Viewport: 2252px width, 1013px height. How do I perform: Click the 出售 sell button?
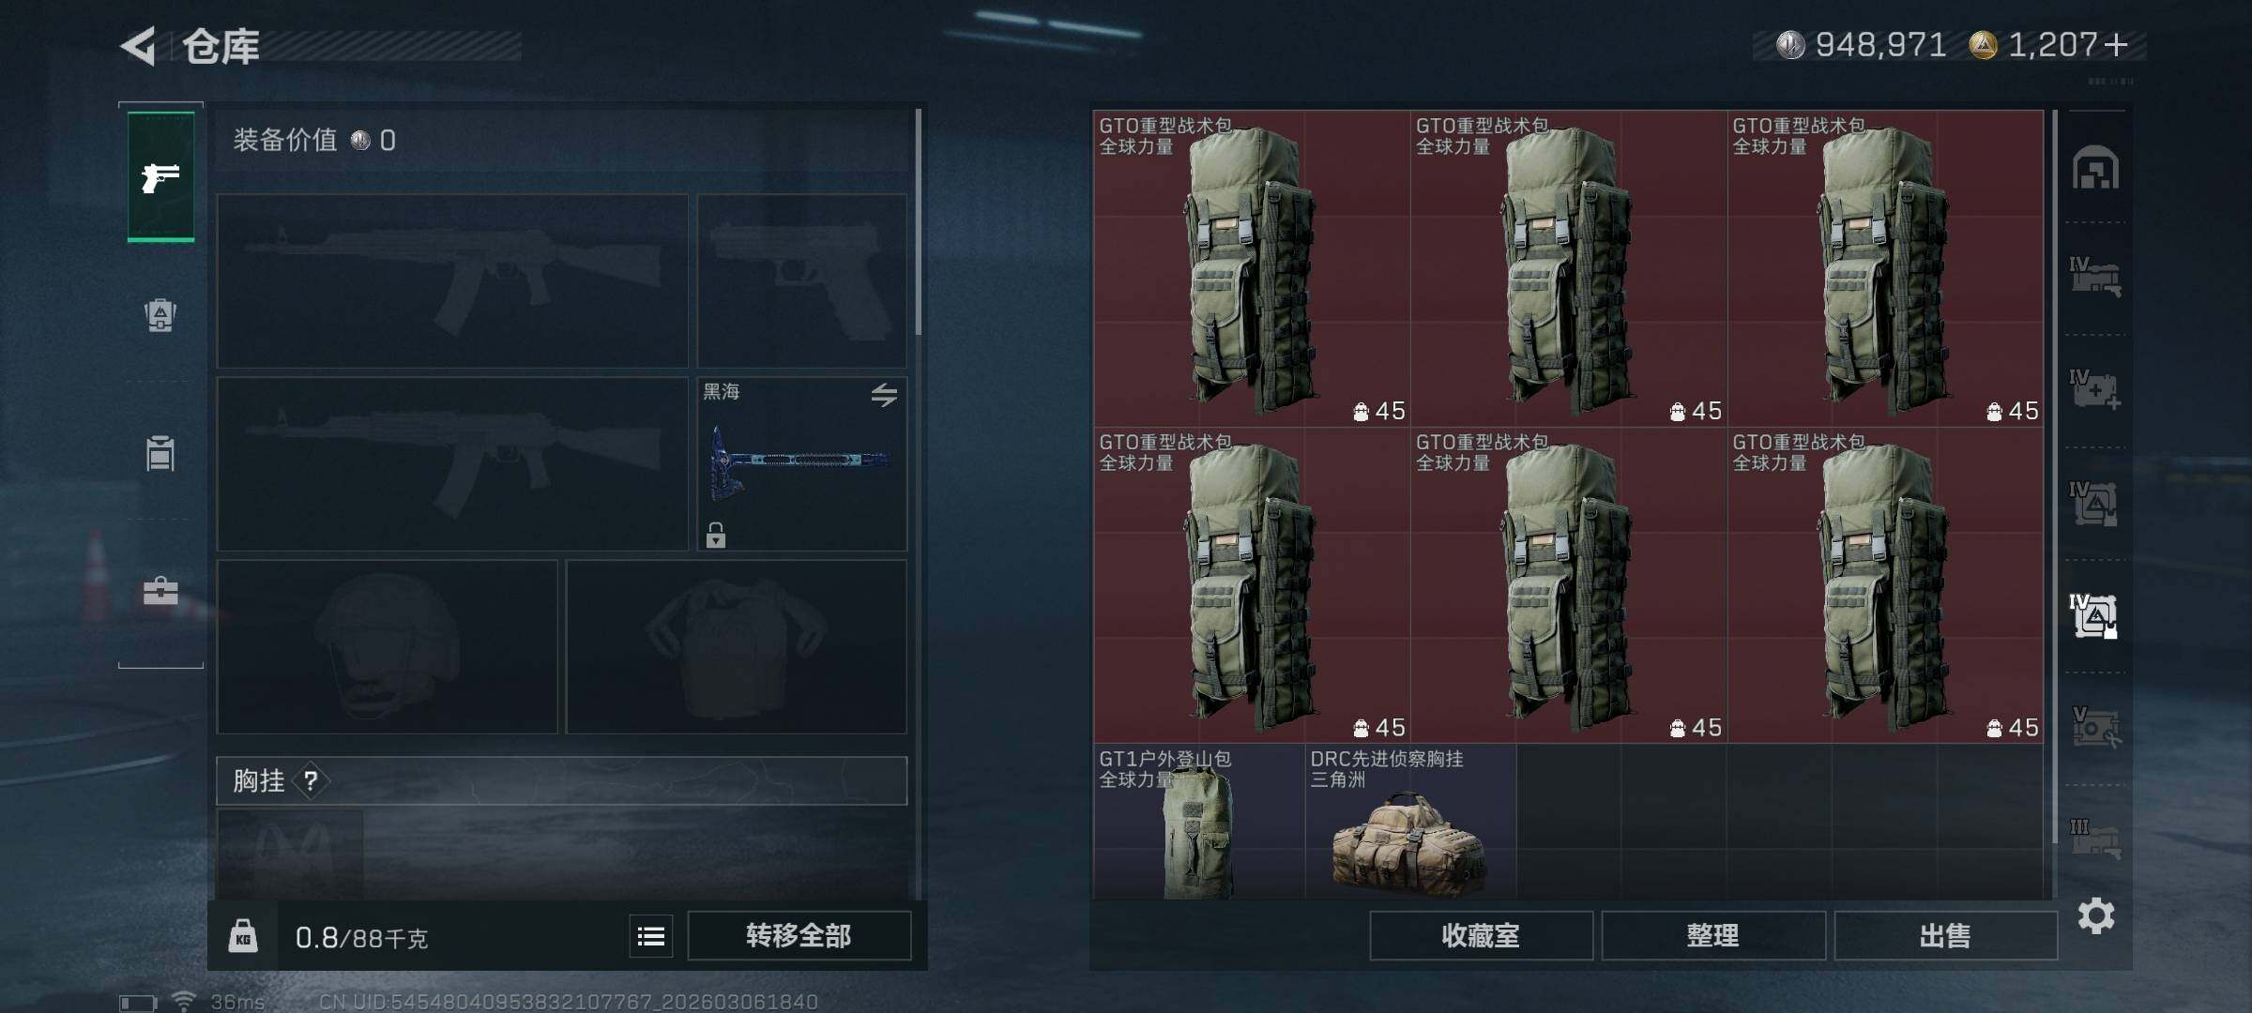pyautogui.click(x=1945, y=935)
